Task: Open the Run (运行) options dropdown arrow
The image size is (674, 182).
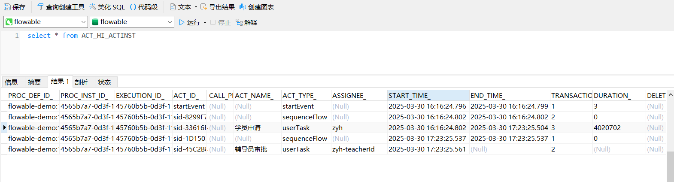Action: click(205, 22)
